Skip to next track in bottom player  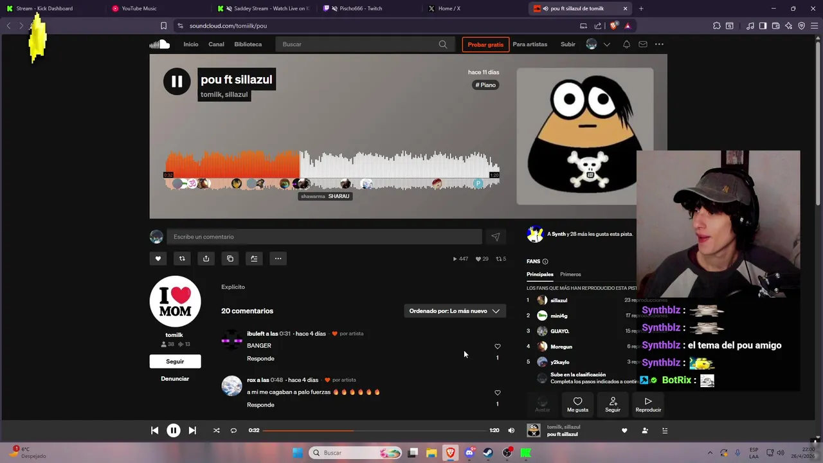point(192,430)
